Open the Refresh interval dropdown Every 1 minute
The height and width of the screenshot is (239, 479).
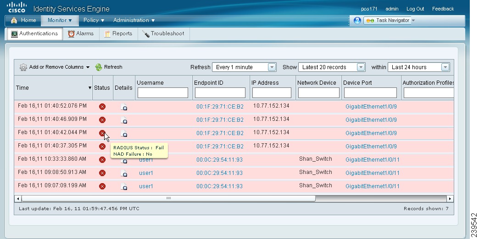pyautogui.click(x=244, y=67)
